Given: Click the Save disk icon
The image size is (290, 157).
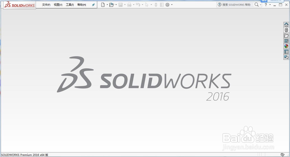Looking at the screenshot, I should pyautogui.click(x=120, y=5).
